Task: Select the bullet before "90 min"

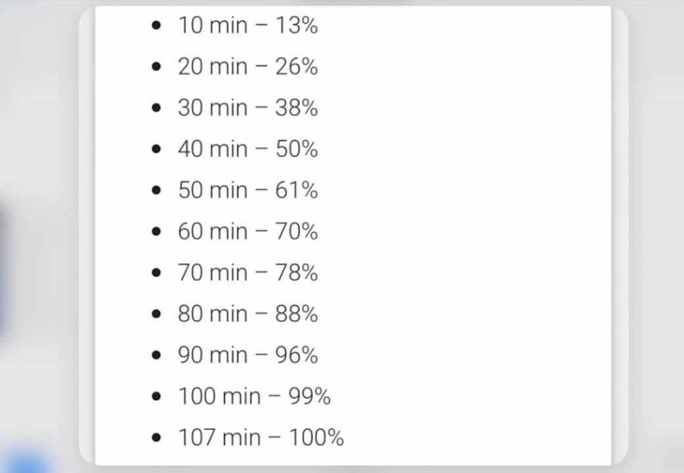Action: click(156, 356)
